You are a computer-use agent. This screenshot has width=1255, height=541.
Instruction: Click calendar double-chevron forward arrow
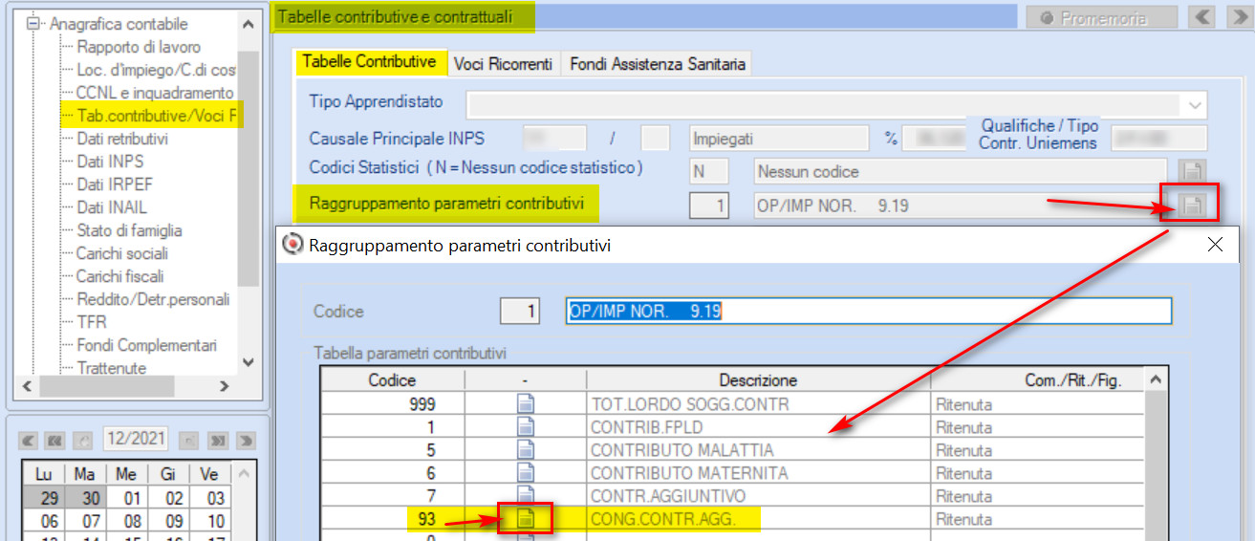pyautogui.click(x=217, y=441)
